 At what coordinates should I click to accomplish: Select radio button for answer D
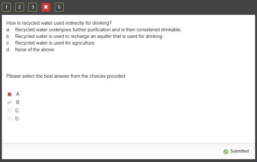click(10, 118)
